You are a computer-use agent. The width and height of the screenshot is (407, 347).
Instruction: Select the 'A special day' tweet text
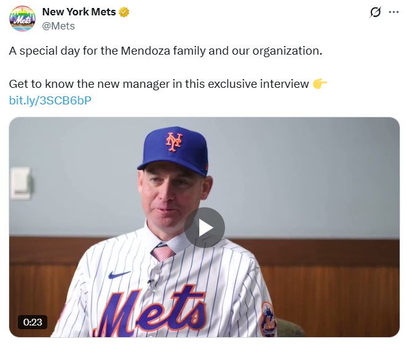(165, 50)
